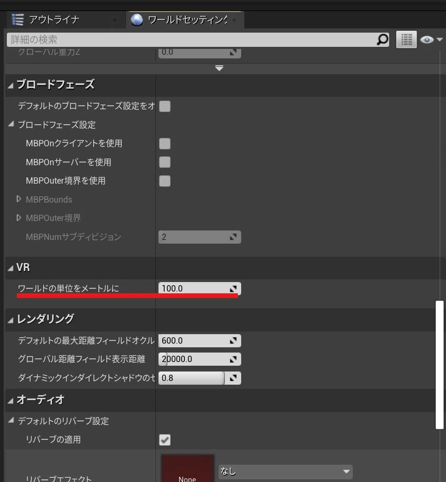Click the リバーブの適用 label

53,439
